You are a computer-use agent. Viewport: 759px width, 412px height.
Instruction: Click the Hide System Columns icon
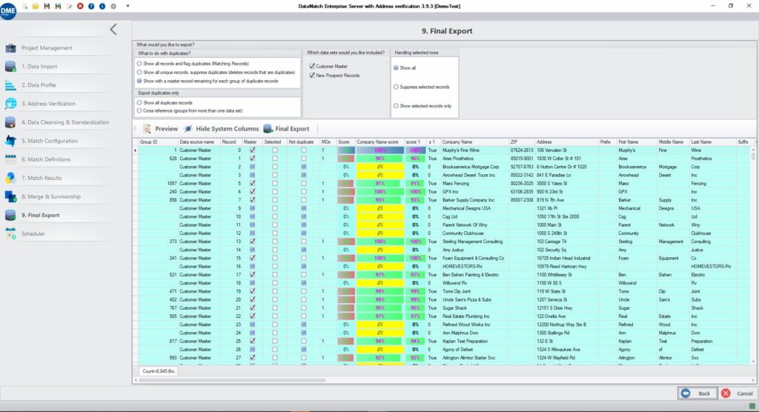[x=188, y=129]
